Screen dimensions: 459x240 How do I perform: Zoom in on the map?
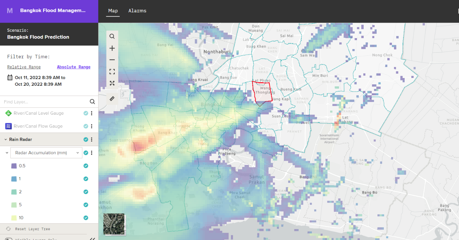pos(112,48)
